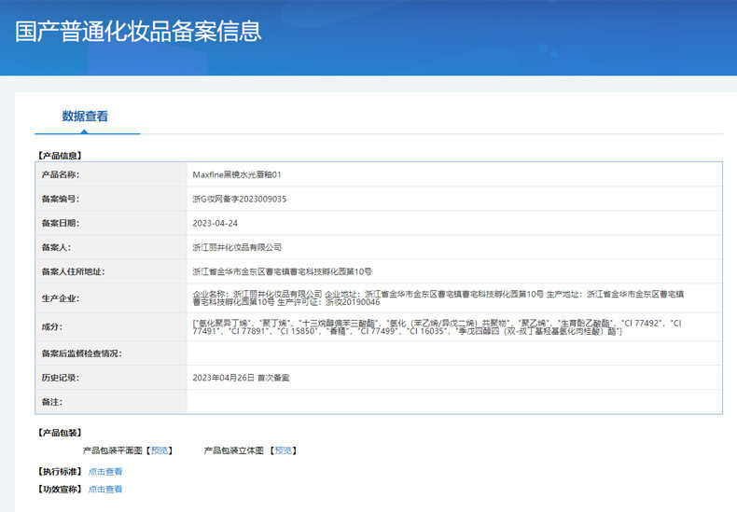
Task: Click the 【执行标准】 label
Action: [x=60, y=472]
